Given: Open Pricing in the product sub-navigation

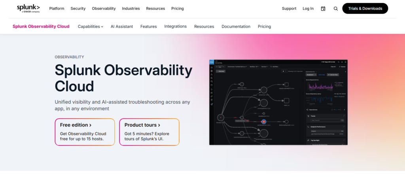Looking at the screenshot, I should [264, 26].
